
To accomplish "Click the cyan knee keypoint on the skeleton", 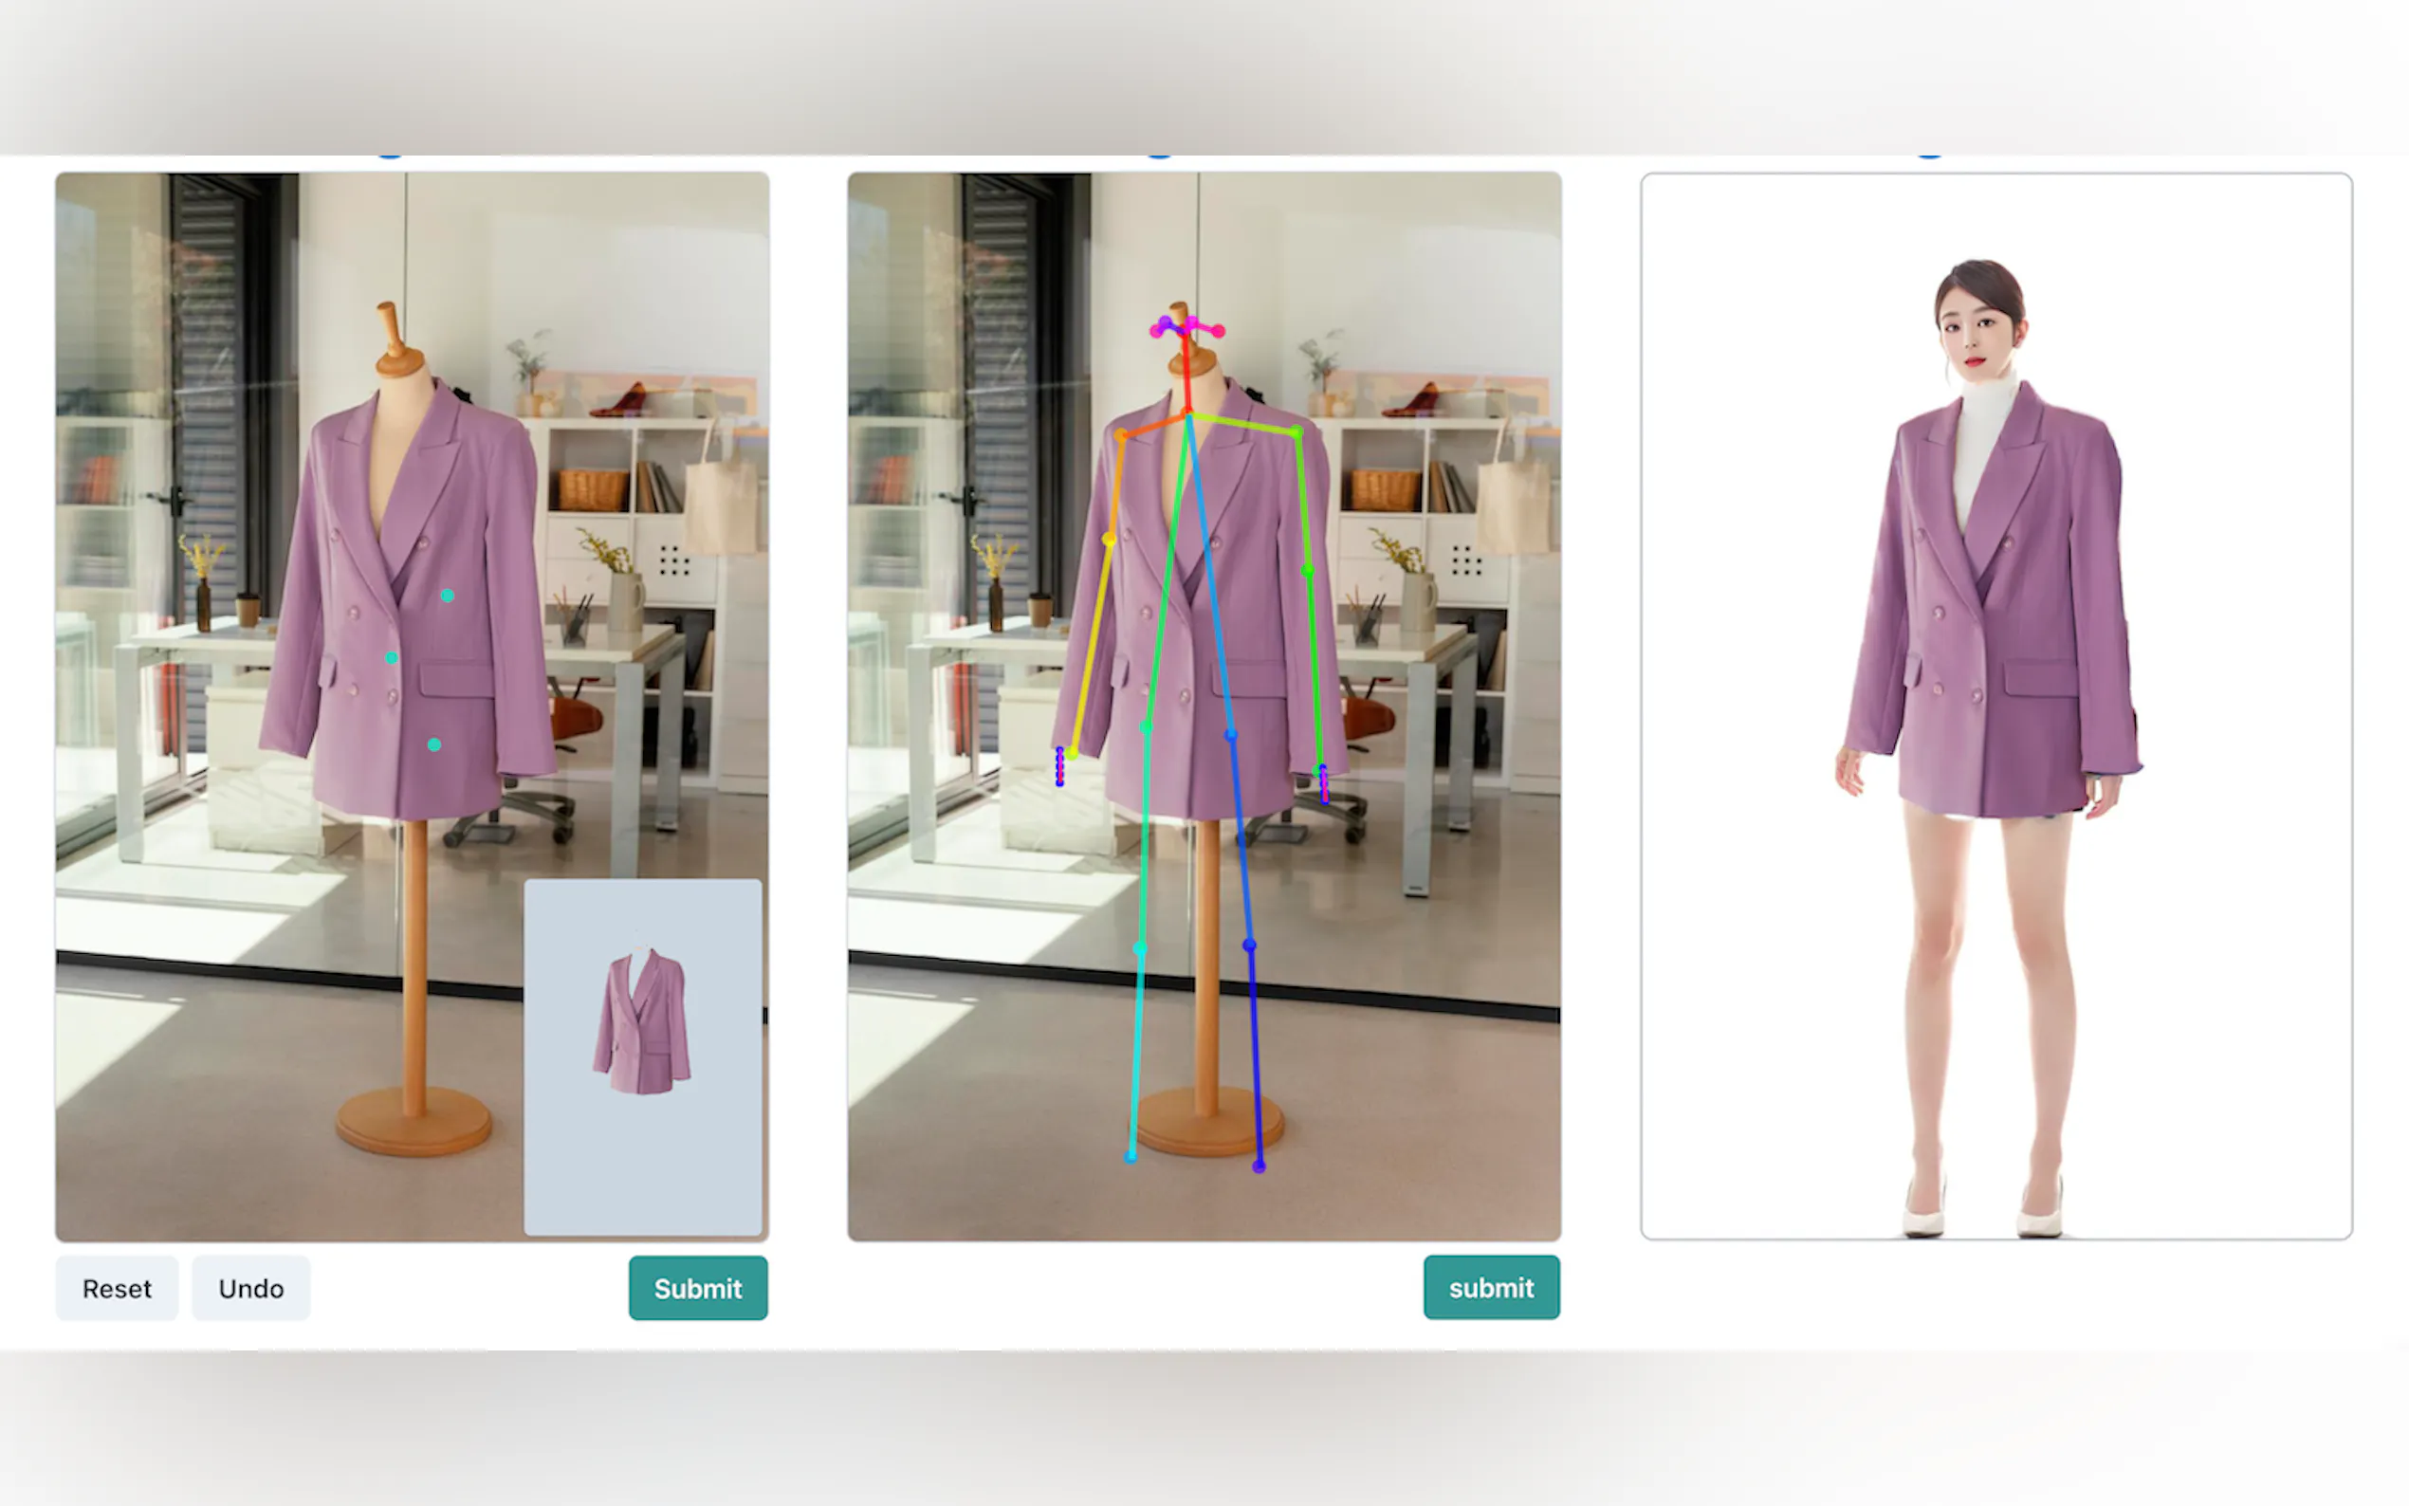I will pyautogui.click(x=1139, y=948).
